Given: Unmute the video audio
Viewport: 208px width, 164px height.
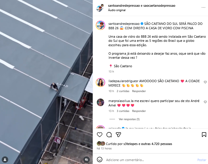Looking at the screenshot, I should point(87,160).
